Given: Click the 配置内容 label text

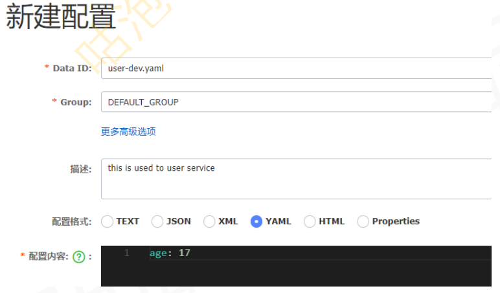Looking at the screenshot, I should click(x=48, y=256).
